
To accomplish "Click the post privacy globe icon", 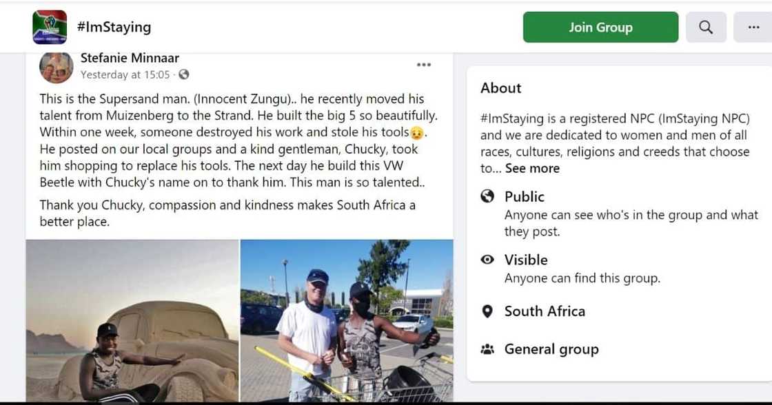I will coord(184,74).
